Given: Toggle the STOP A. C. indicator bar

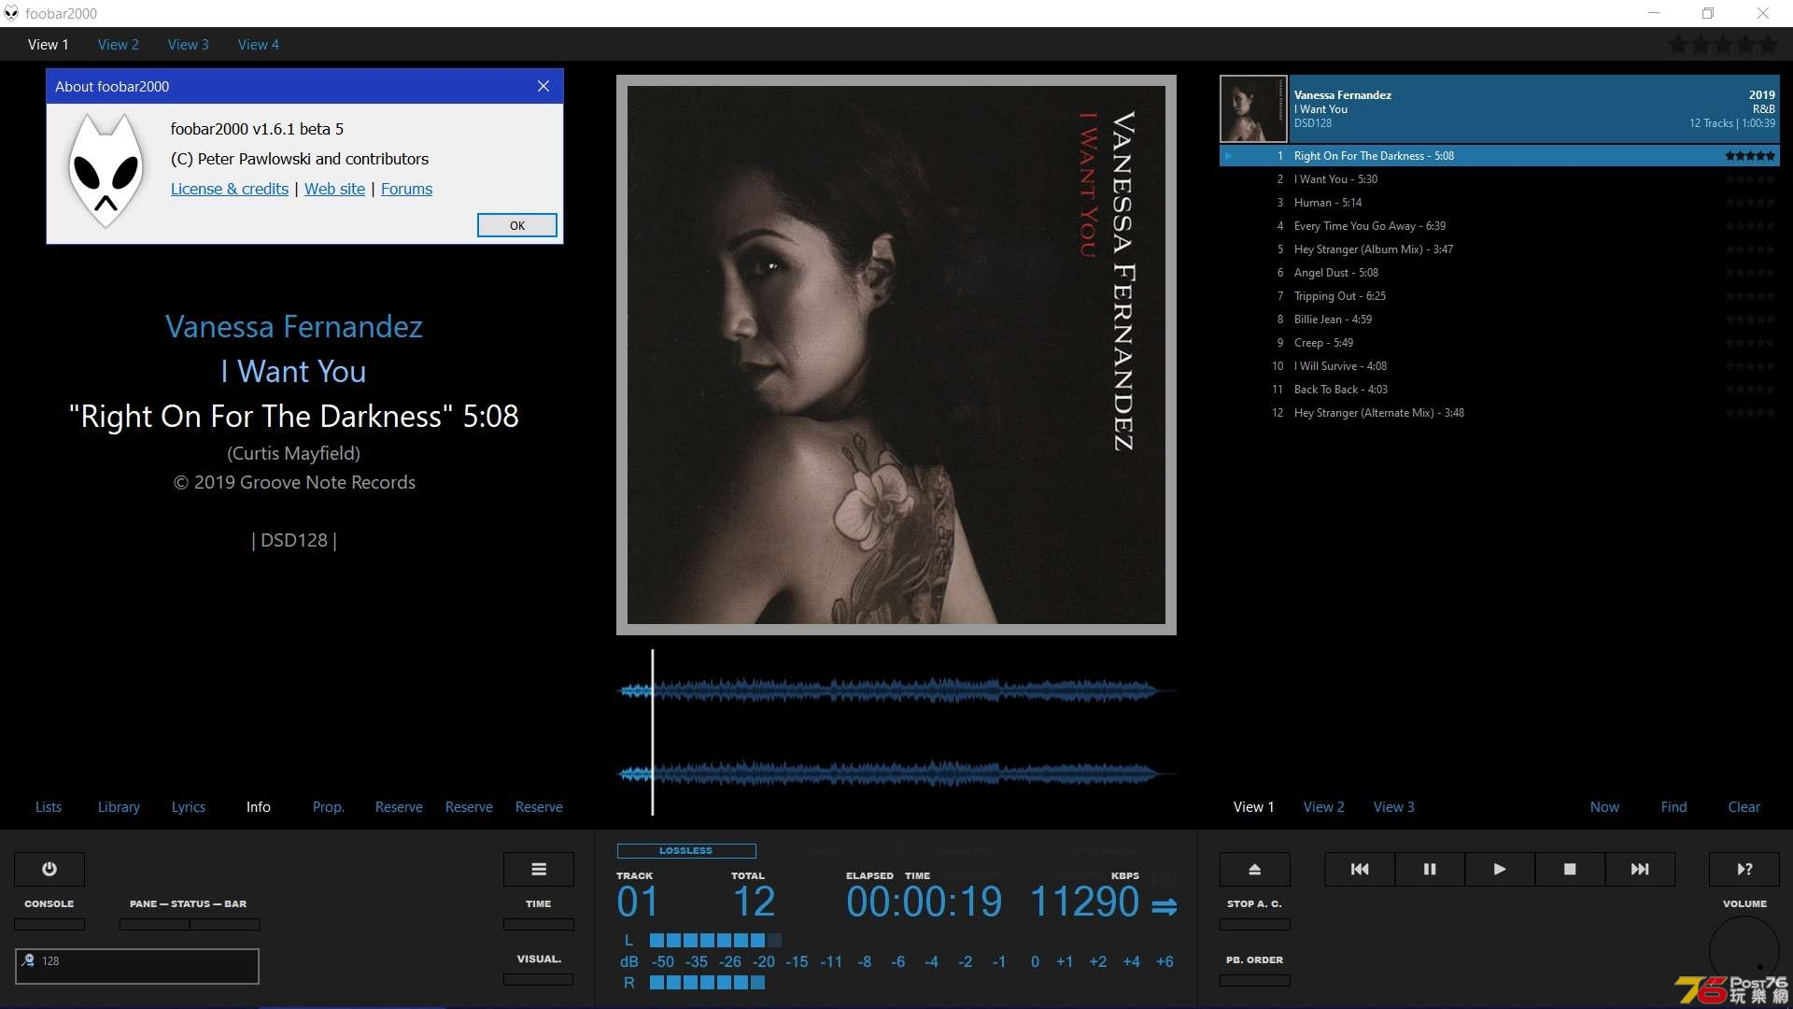Looking at the screenshot, I should (1255, 925).
